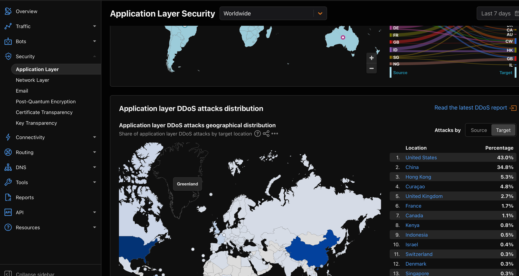The image size is (519, 276).
Task: Share the DDoS geographical distribution chart
Action: click(x=266, y=134)
